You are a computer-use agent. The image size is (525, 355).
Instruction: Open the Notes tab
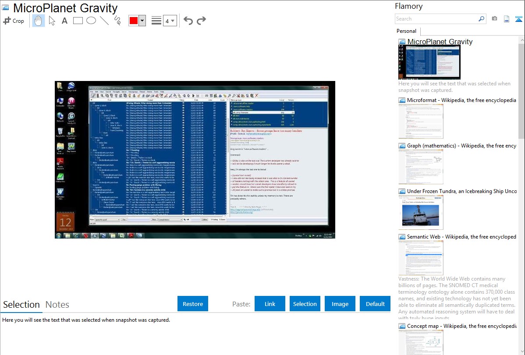pyautogui.click(x=57, y=305)
